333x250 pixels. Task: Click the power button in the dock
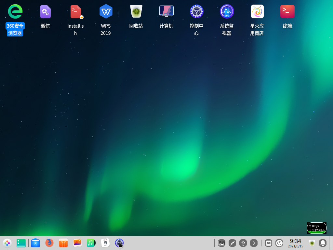click(279, 243)
